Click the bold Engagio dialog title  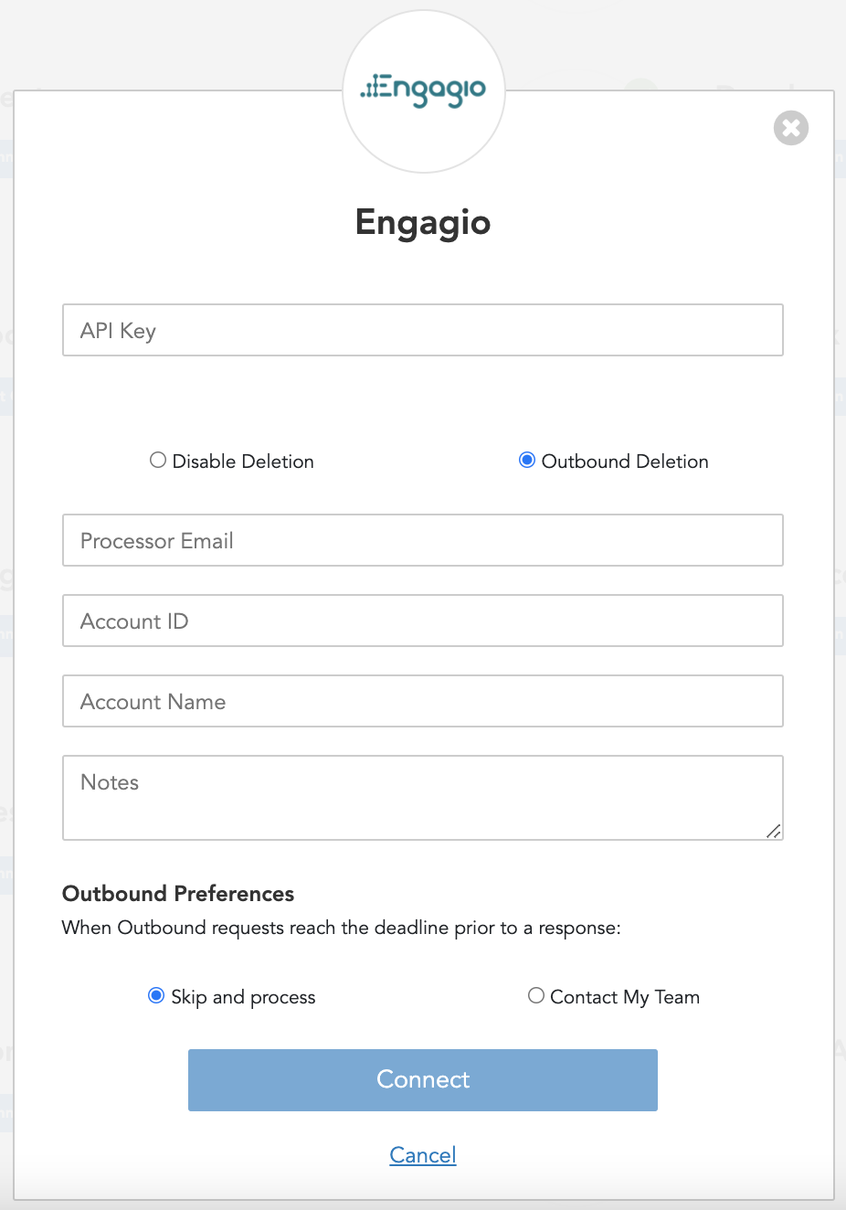[x=423, y=222]
